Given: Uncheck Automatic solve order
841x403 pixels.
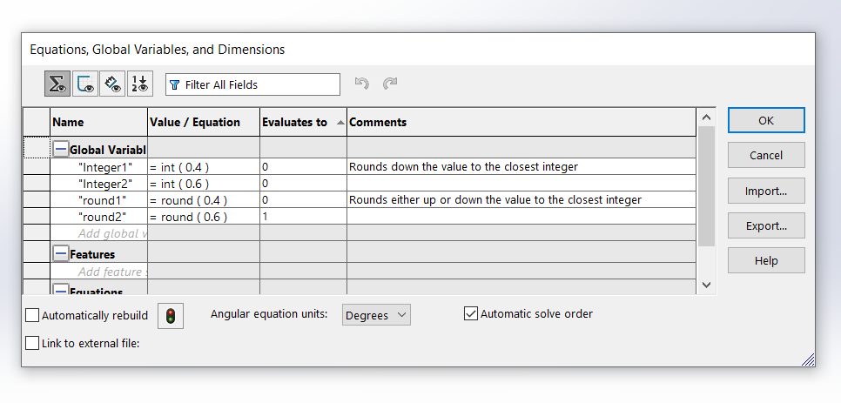Looking at the screenshot, I should [471, 313].
